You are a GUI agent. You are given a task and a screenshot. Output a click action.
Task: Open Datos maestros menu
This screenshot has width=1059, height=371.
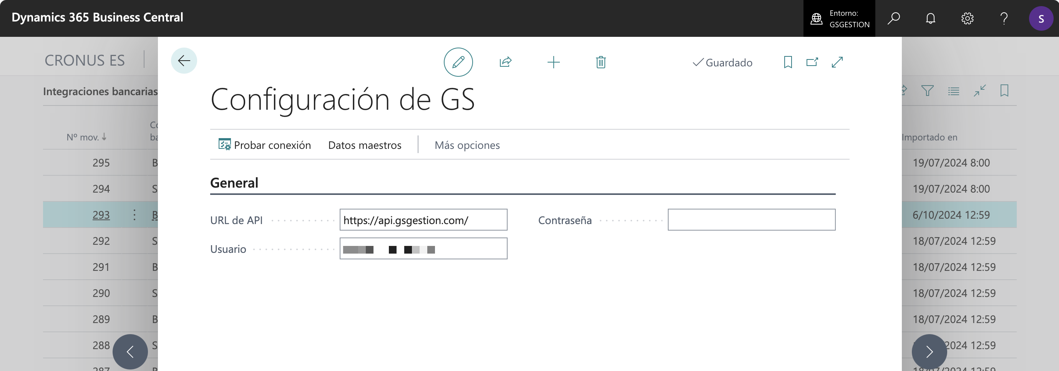tap(365, 145)
